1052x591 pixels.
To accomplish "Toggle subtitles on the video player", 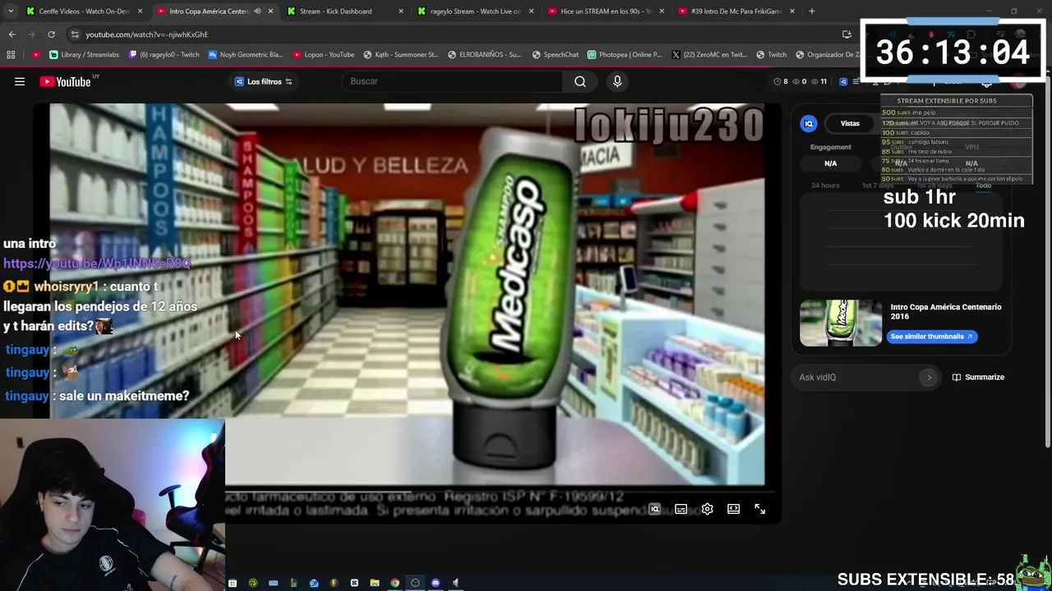I will (x=681, y=509).
